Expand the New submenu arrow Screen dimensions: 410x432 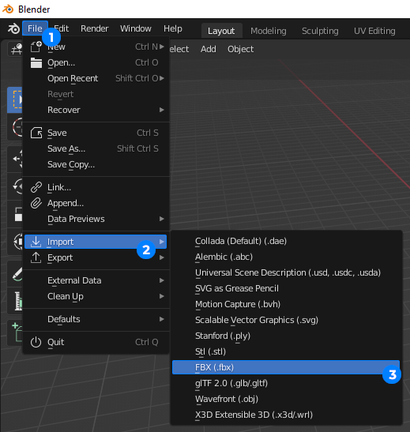162,47
